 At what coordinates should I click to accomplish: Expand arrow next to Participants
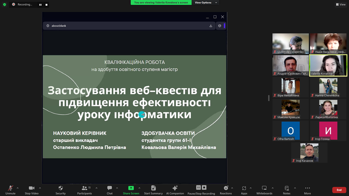tap(96, 188)
